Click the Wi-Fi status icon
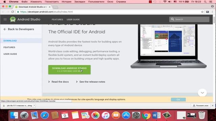The width and height of the screenshot is (216, 121). click(165, 2)
